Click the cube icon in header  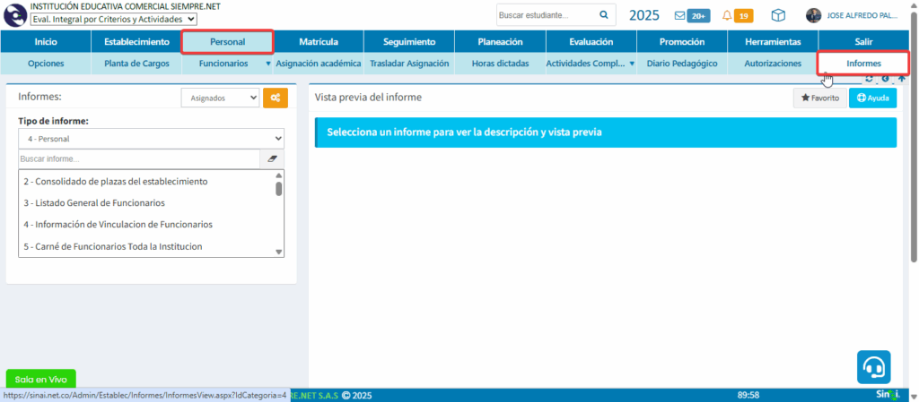click(778, 15)
